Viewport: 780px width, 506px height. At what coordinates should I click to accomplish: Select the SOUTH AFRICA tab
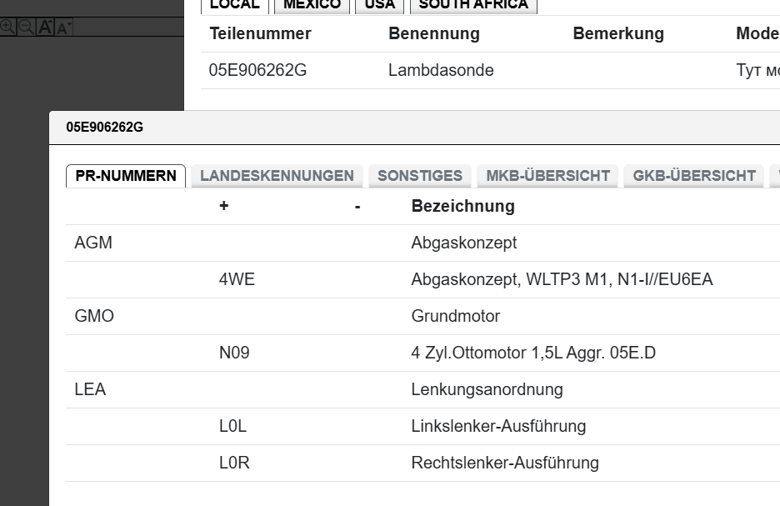pos(473,5)
